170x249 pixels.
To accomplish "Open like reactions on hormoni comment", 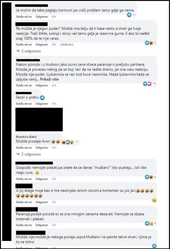I will click(131, 15).
